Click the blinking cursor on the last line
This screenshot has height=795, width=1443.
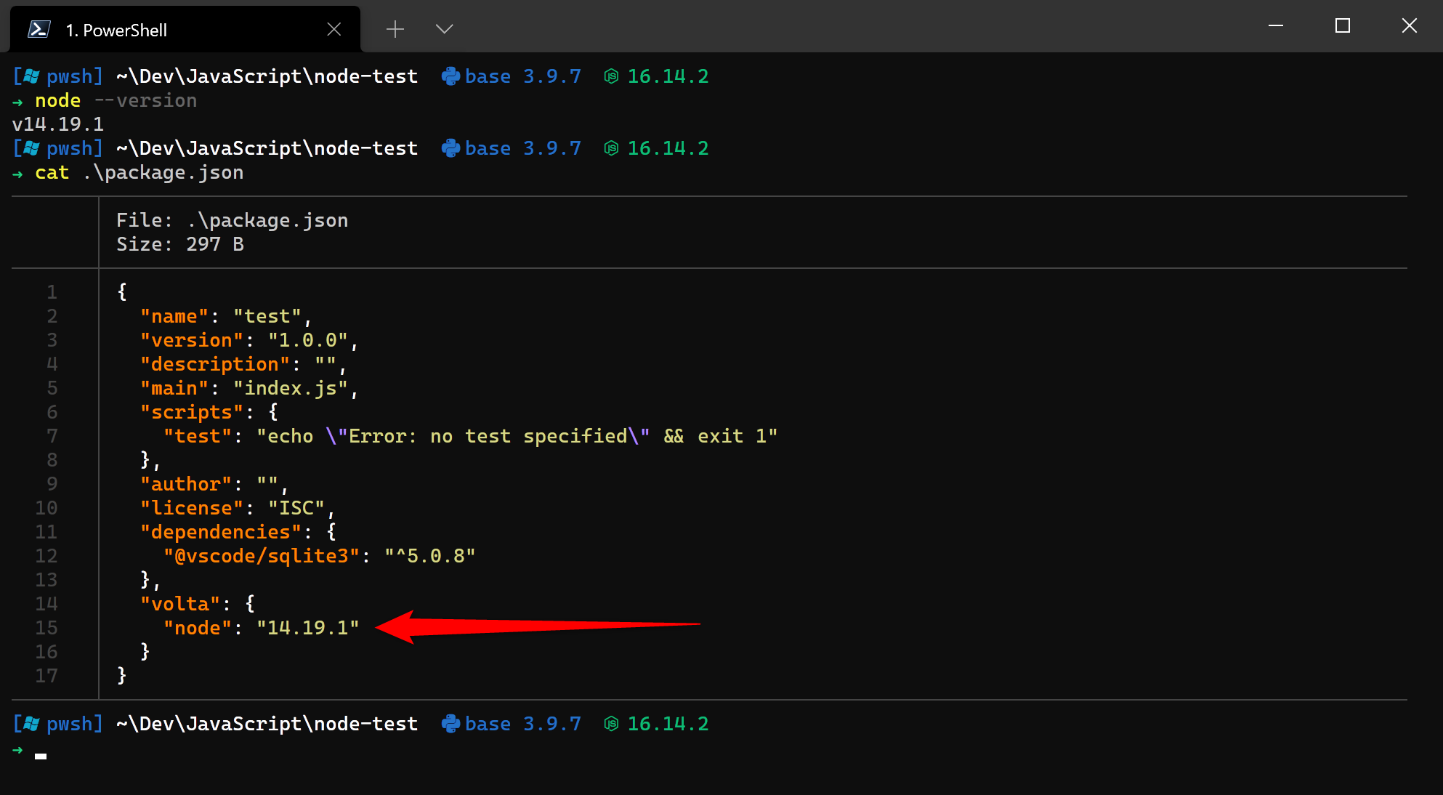(x=41, y=756)
